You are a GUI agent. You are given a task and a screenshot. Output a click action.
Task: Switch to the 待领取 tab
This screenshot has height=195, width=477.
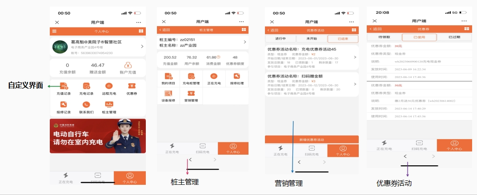384,37
